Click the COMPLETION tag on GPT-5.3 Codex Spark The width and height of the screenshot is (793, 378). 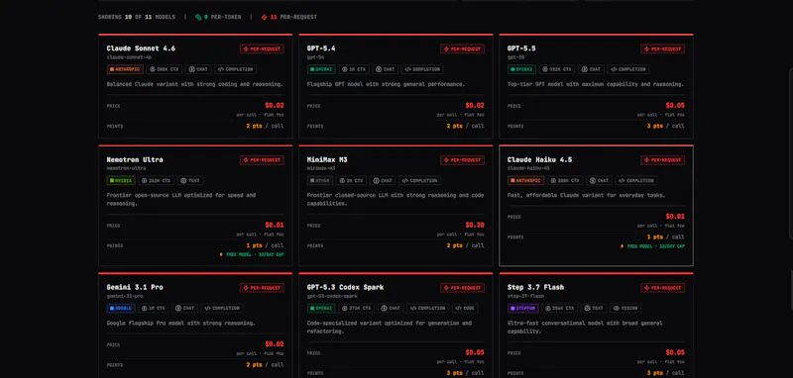(x=427, y=308)
